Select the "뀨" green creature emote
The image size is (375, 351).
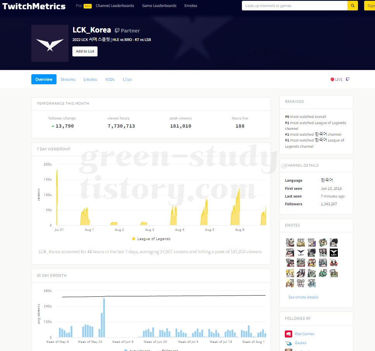(x=323, y=273)
